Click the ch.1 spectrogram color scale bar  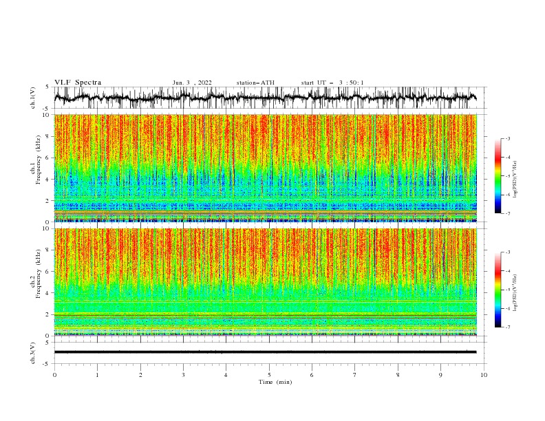pyautogui.click(x=498, y=176)
